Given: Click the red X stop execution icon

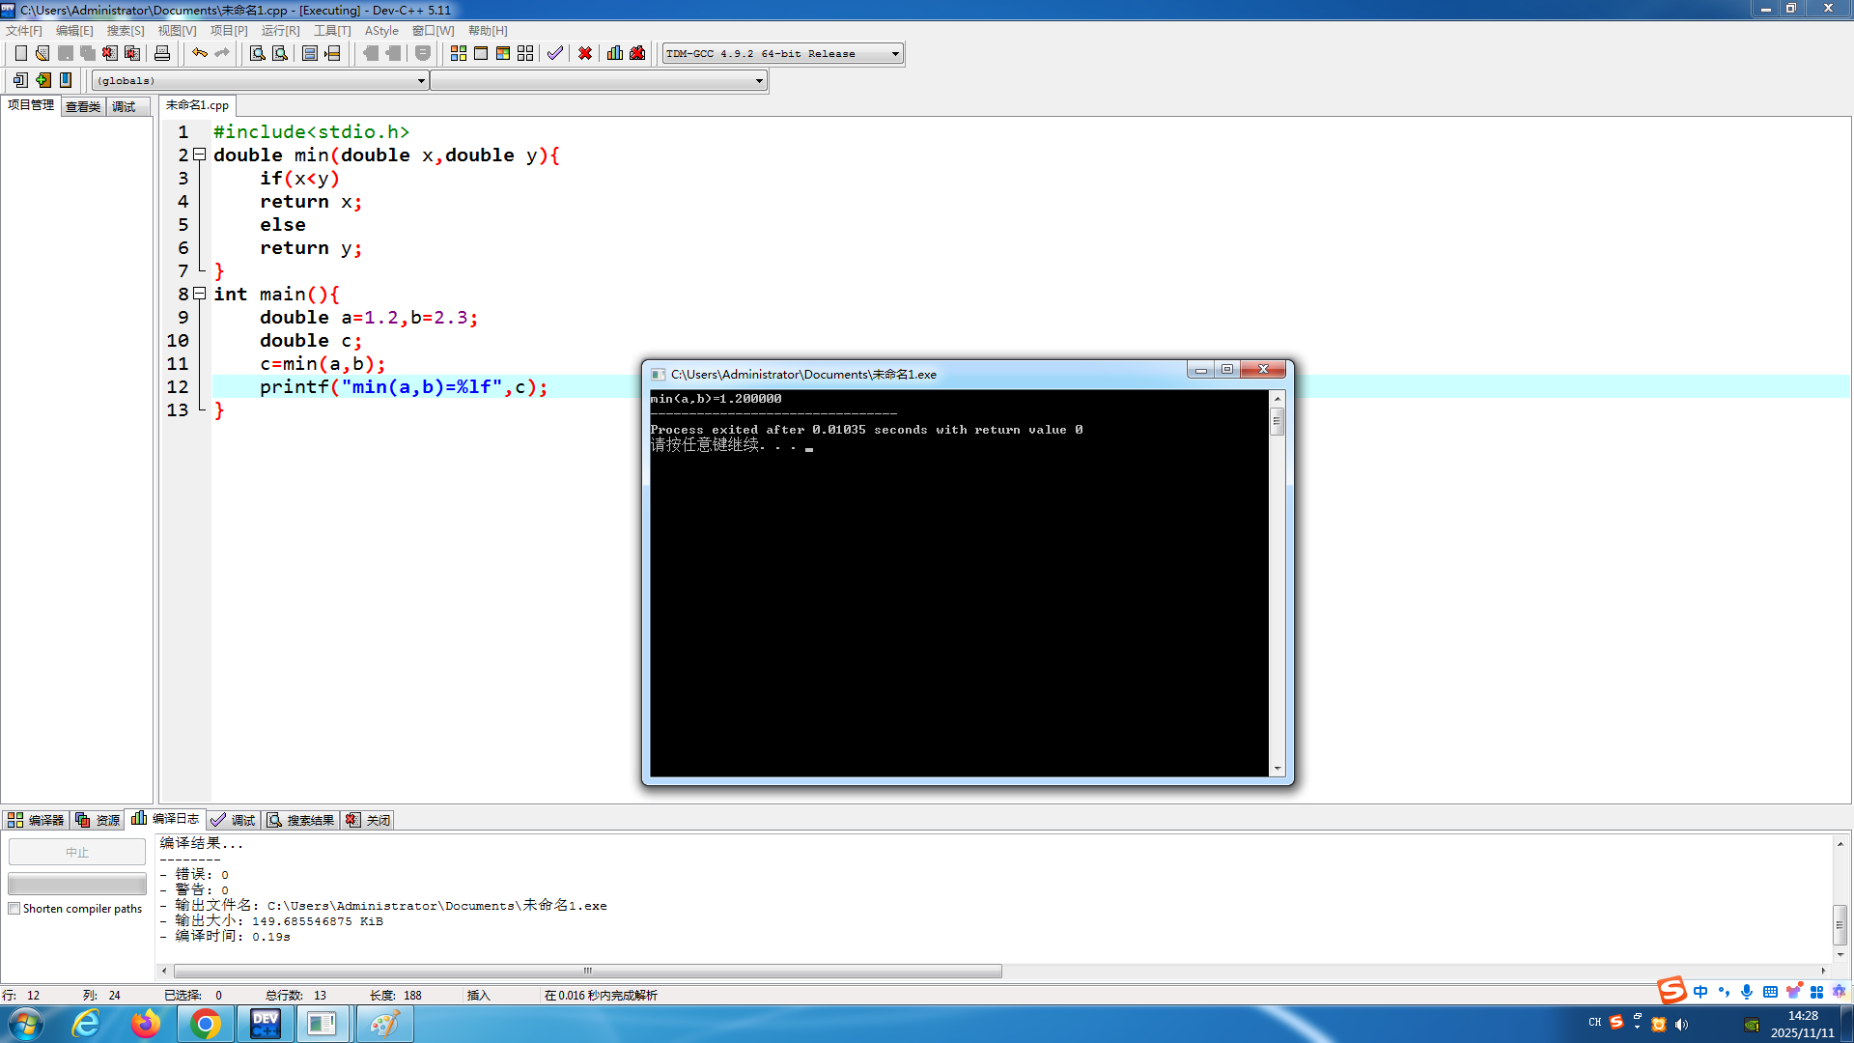Looking at the screenshot, I should [x=585, y=53].
